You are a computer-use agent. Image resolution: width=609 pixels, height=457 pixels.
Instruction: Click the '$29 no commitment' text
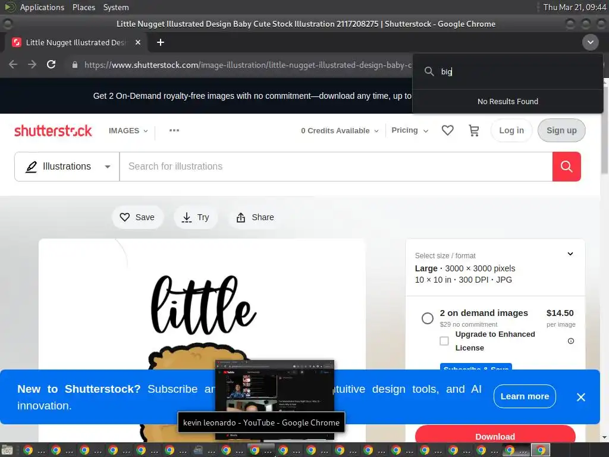point(469,324)
